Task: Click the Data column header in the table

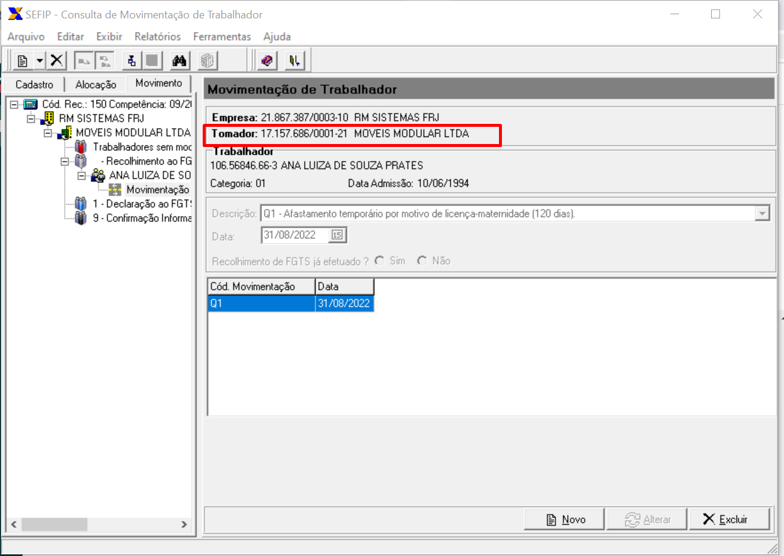Action: (344, 286)
